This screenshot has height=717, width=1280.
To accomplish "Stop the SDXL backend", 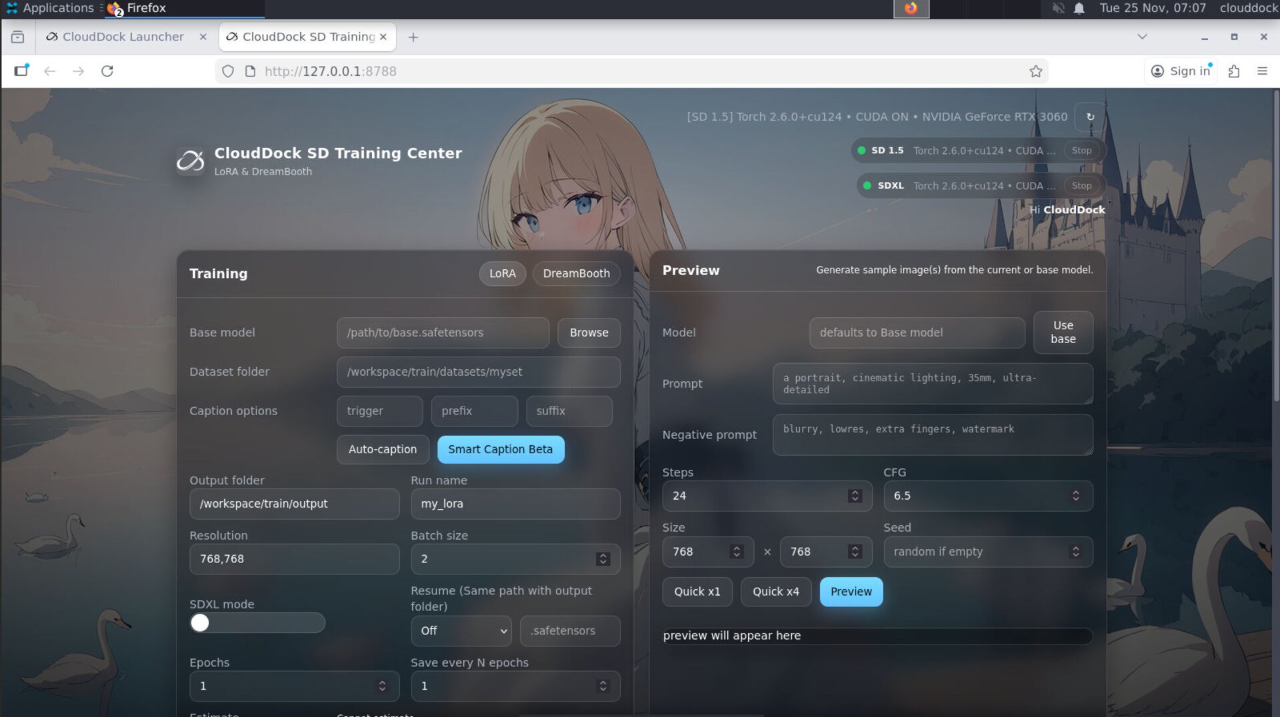I will tap(1082, 185).
